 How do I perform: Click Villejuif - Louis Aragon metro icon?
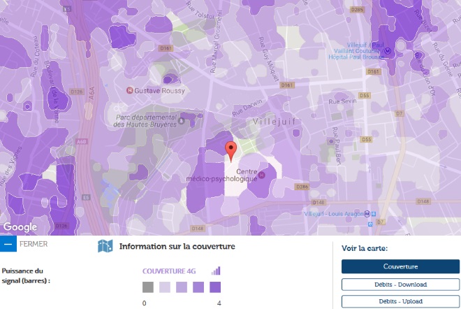pyautogui.click(x=367, y=214)
